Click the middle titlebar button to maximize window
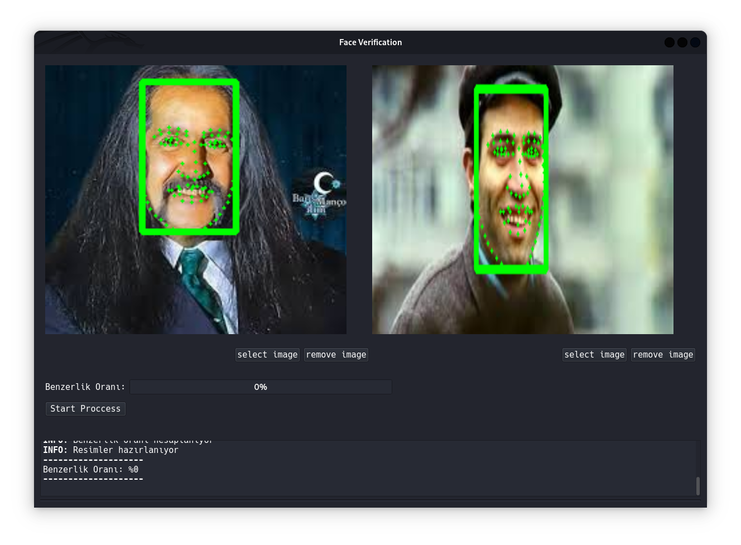This screenshot has height=545, width=741. [x=682, y=42]
